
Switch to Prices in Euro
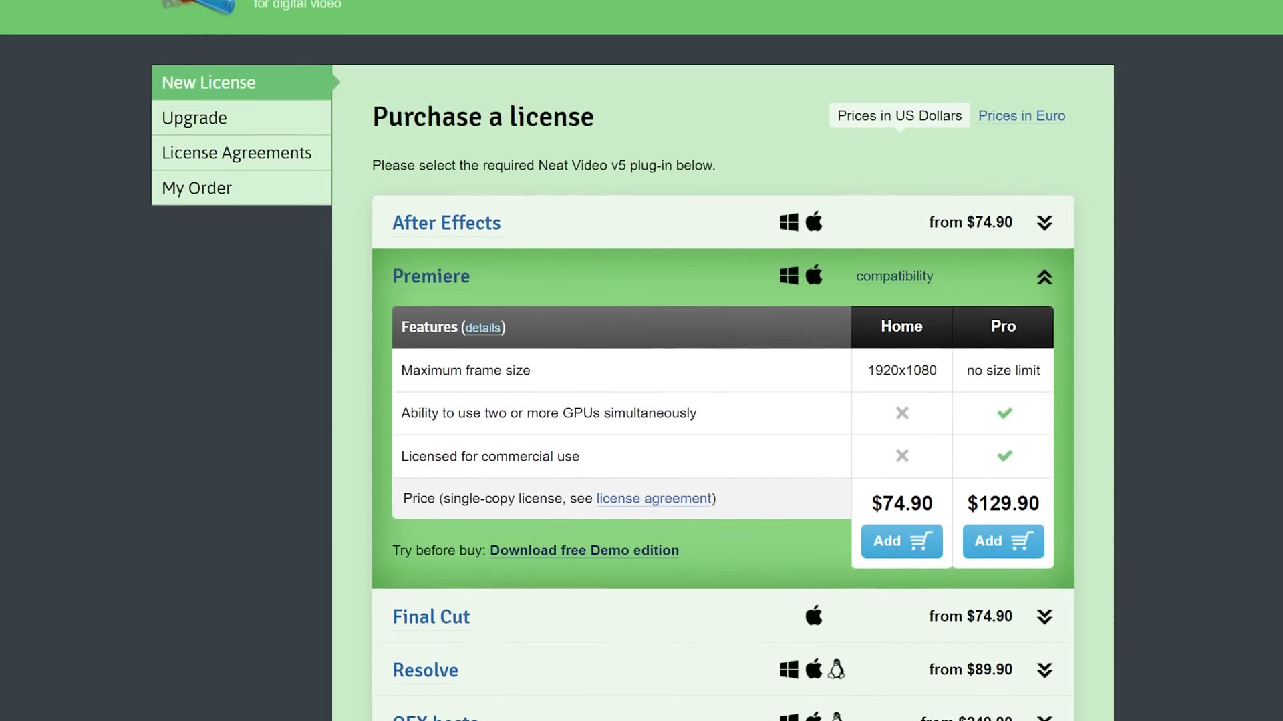coord(1022,115)
